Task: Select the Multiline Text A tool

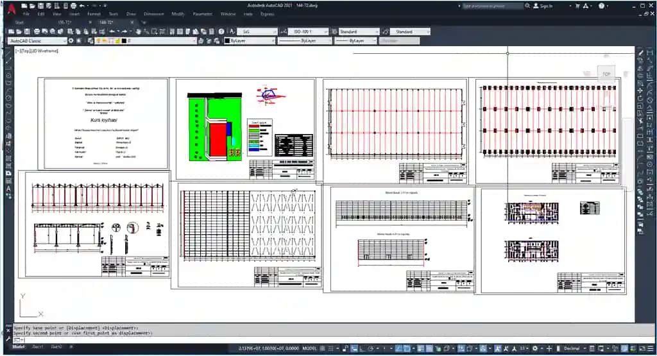Action: (8, 189)
